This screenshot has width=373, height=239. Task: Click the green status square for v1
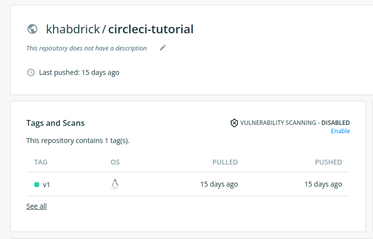point(37,185)
